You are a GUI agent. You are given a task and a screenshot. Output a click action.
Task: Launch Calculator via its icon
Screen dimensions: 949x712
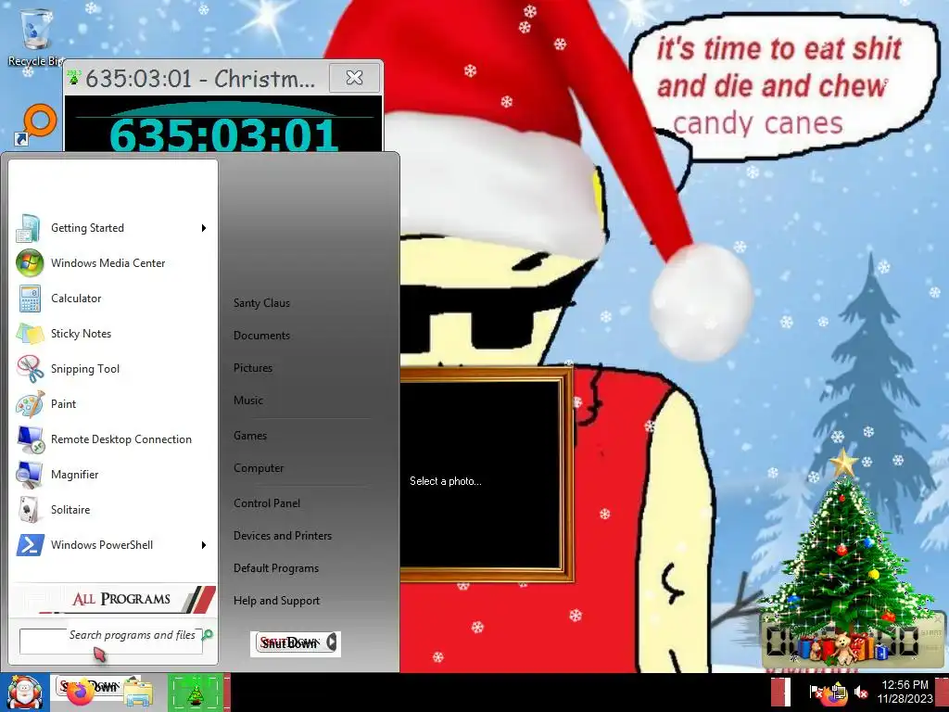coord(30,298)
